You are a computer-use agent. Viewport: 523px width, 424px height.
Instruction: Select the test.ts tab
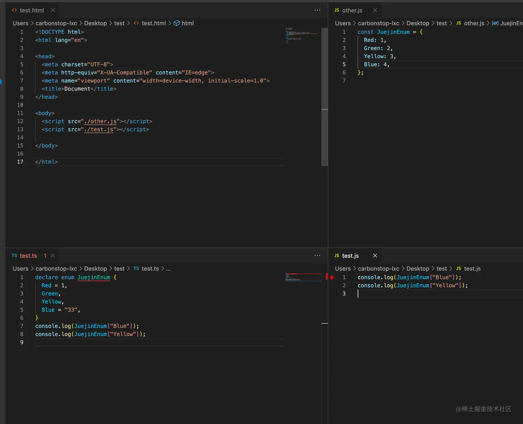[x=28, y=256]
